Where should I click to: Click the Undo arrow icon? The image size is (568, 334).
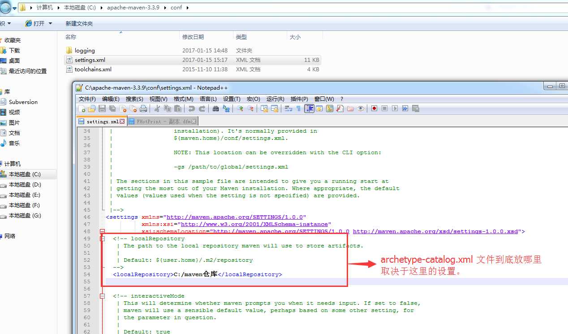click(x=192, y=108)
